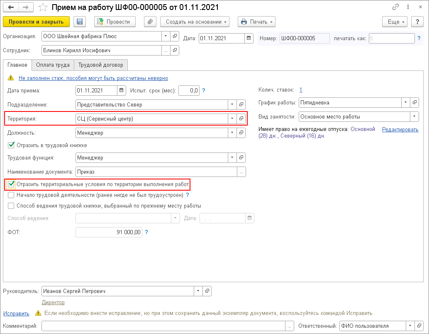Open calendar picker for Дата приема
429x334 pixels.
pyautogui.click(x=122, y=90)
